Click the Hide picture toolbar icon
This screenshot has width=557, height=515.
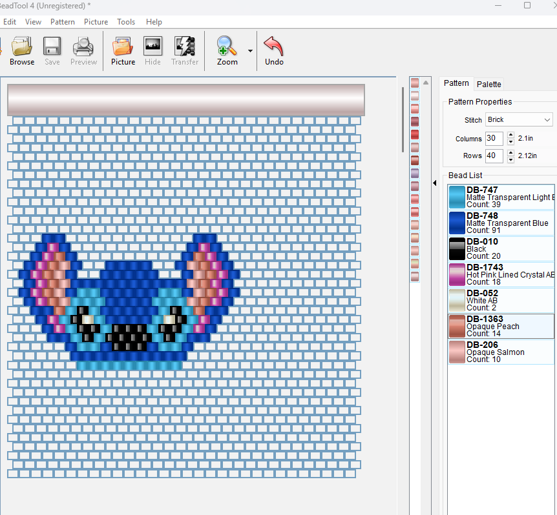[152, 51]
